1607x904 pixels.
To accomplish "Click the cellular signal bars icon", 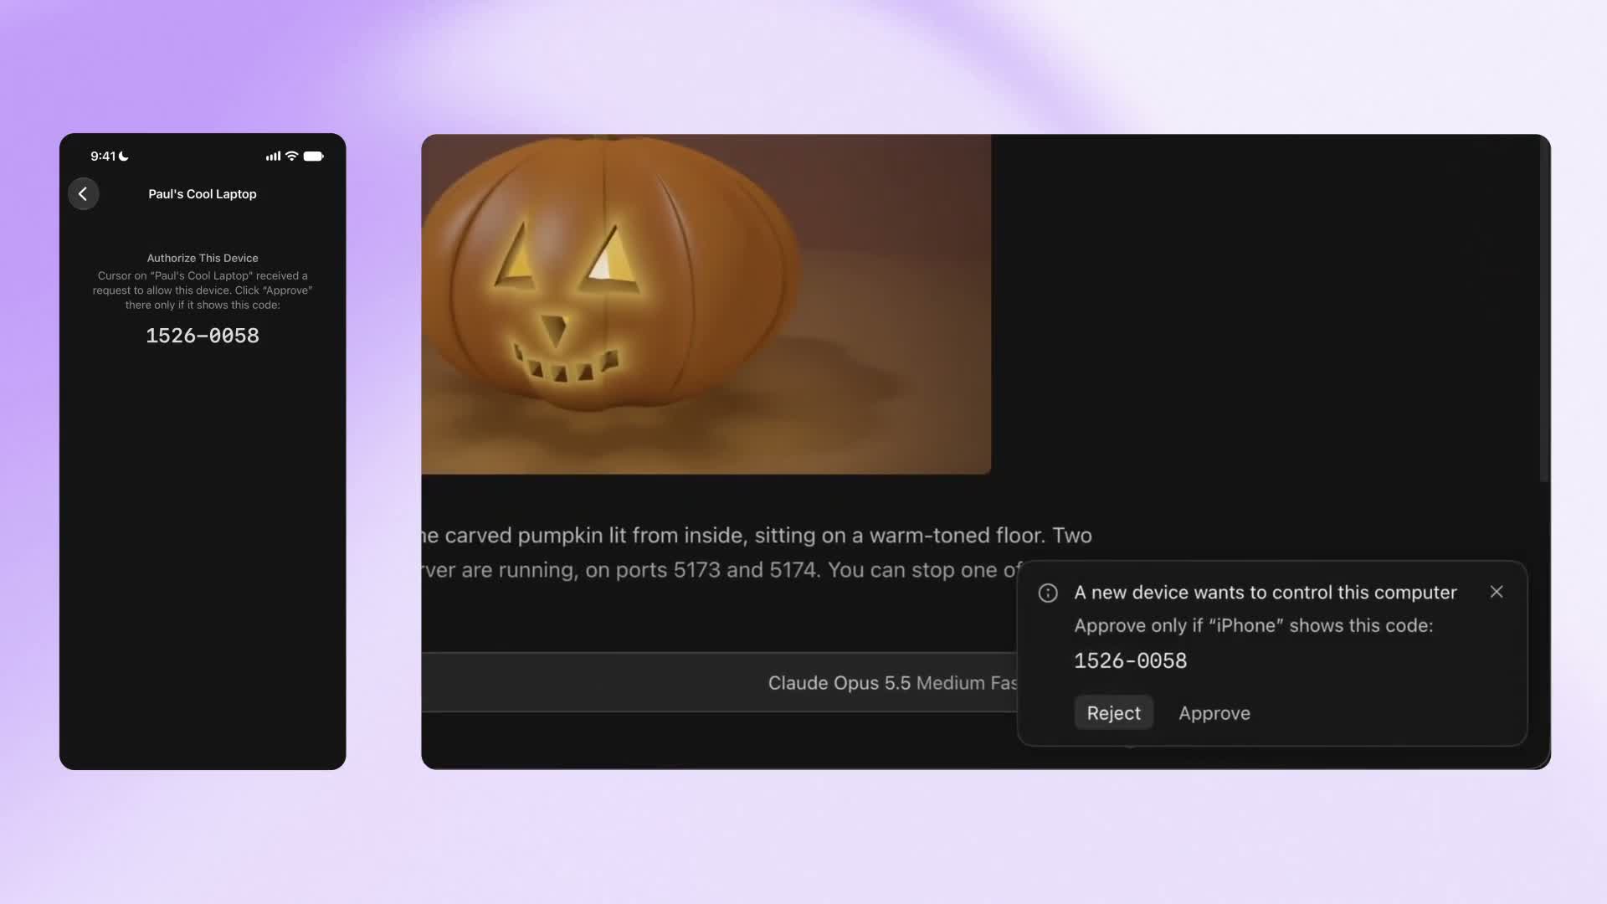I will click(273, 156).
